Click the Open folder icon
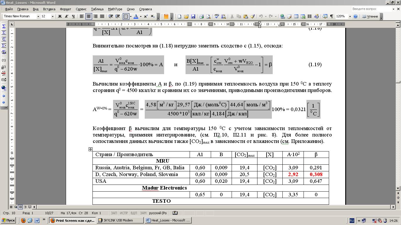 click(x=186, y=16)
